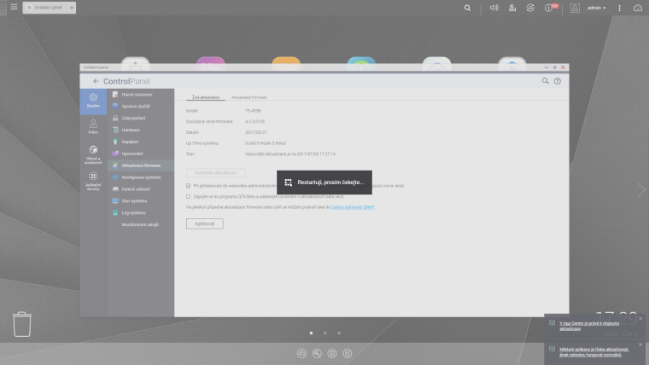Minimize the Control Panel window
The height and width of the screenshot is (365, 649).
(x=547, y=67)
